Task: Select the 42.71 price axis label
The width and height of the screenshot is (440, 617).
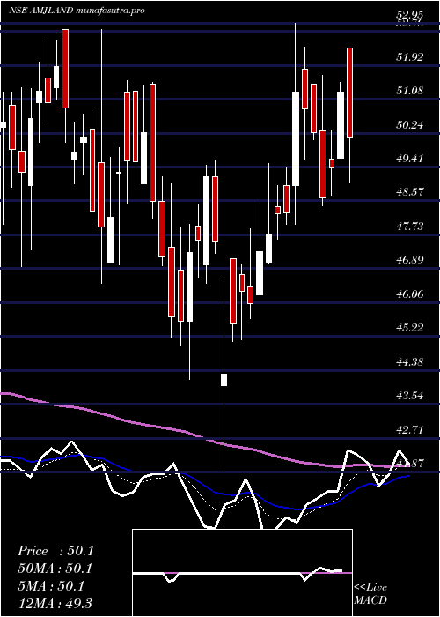Action: click(410, 429)
